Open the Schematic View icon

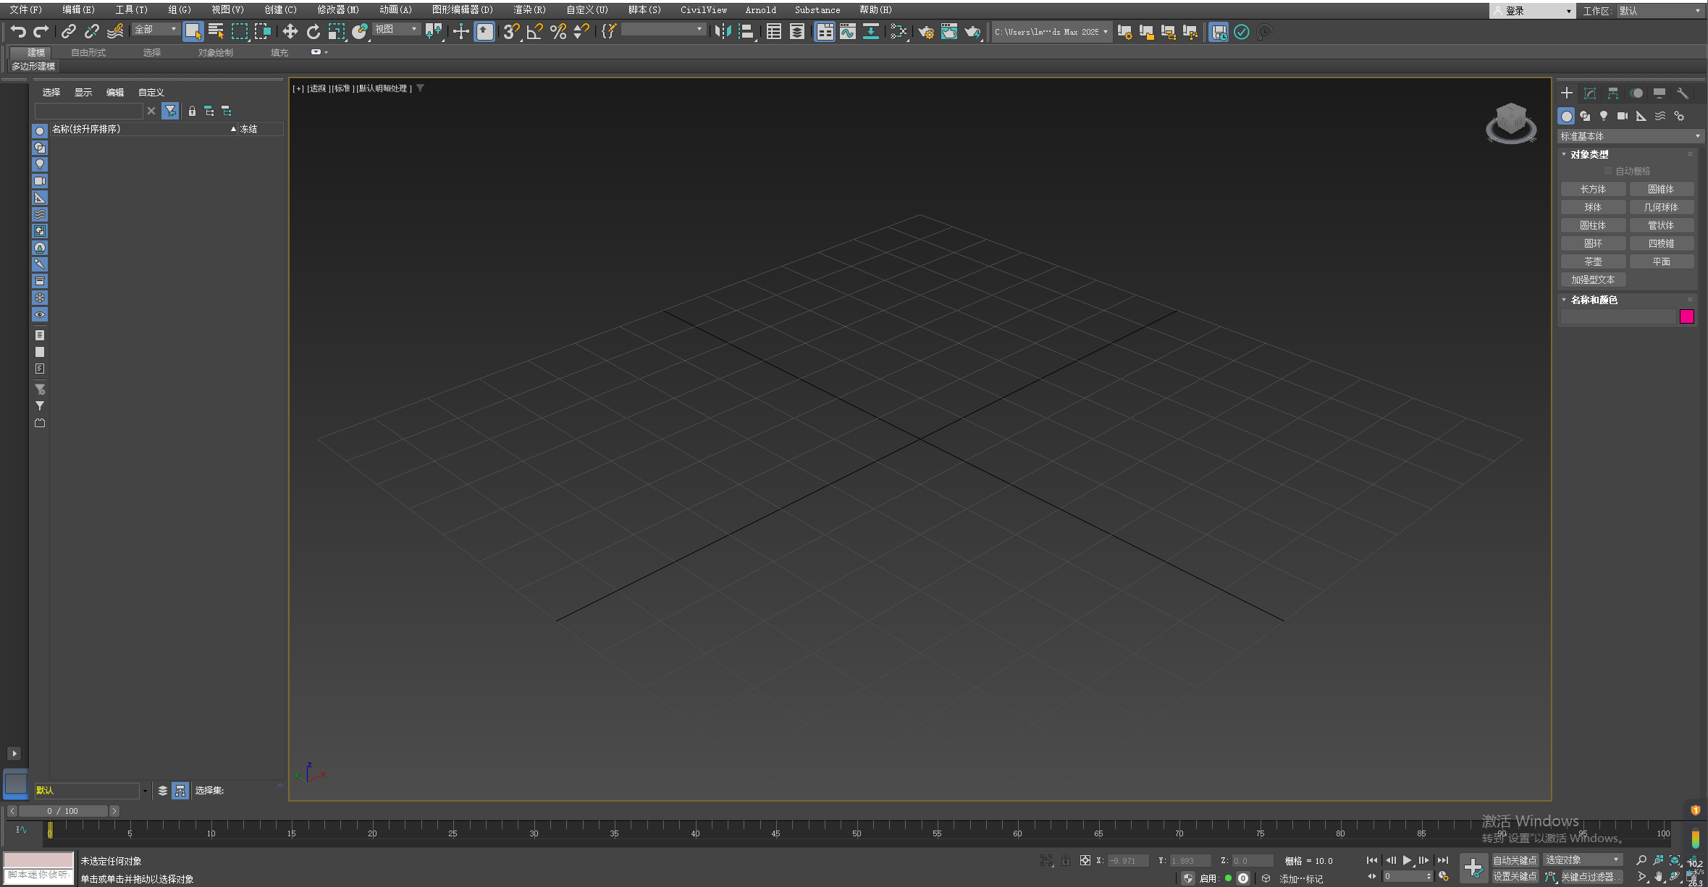[x=871, y=31]
